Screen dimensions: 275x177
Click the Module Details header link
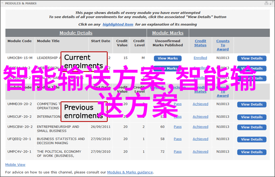(76, 33)
